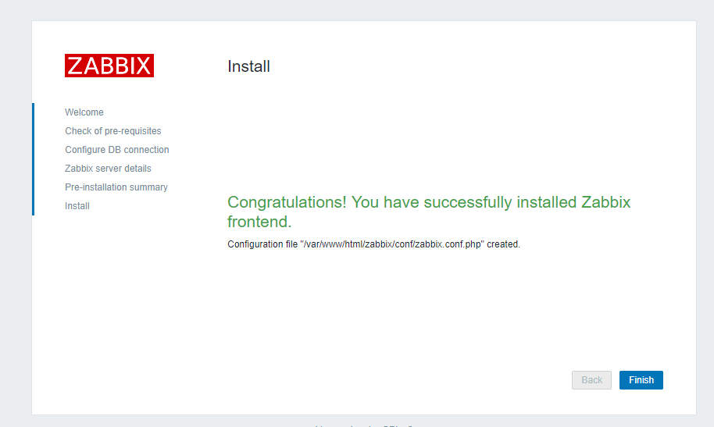Select the Configure DB connection step
Screen dimensions: 714x427
click(x=117, y=150)
